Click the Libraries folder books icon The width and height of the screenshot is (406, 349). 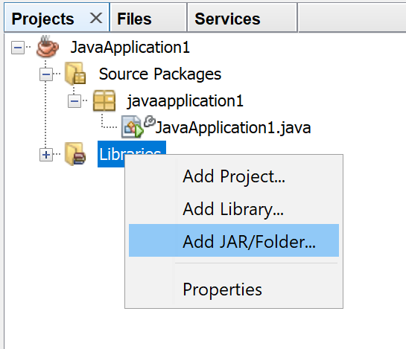[75, 154]
